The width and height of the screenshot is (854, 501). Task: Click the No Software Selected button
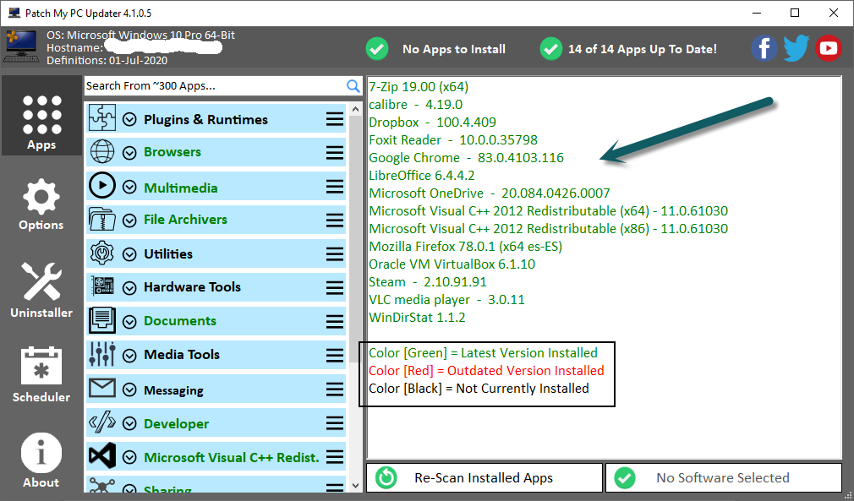tap(724, 477)
